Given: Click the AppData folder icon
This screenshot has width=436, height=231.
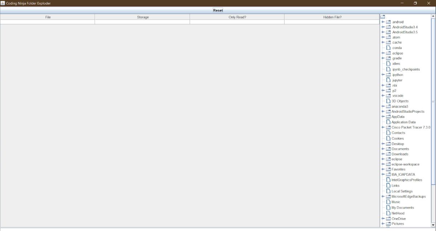Looking at the screenshot, I should point(388,117).
